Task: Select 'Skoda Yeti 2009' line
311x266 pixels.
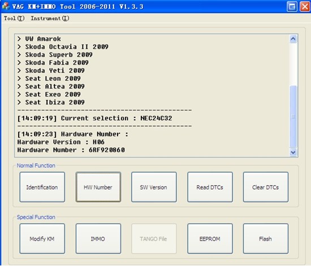Action: click(x=51, y=71)
